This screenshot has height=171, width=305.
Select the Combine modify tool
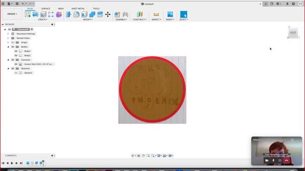point(92,14)
